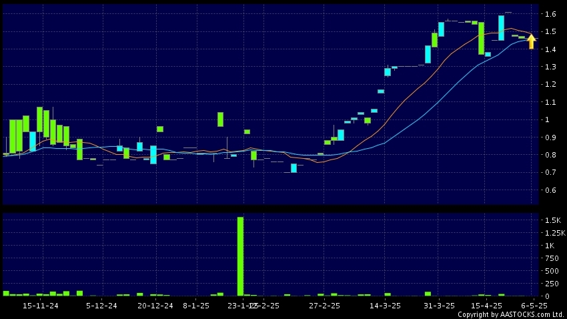Click the 1.6 price axis label
Viewport: 567px width, 319px height.
tap(550, 14)
